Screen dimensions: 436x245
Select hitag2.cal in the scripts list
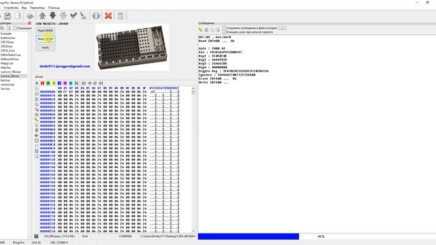[x=7, y=63]
